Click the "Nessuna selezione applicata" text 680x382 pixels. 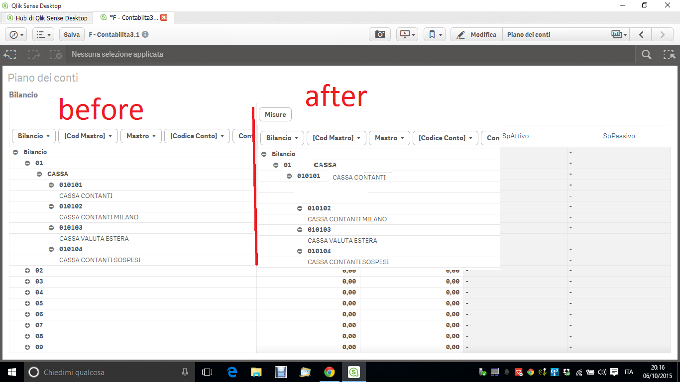117,54
